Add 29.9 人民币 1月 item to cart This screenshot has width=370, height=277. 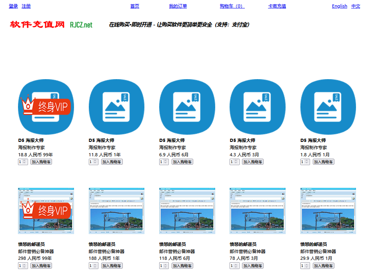[323, 266]
